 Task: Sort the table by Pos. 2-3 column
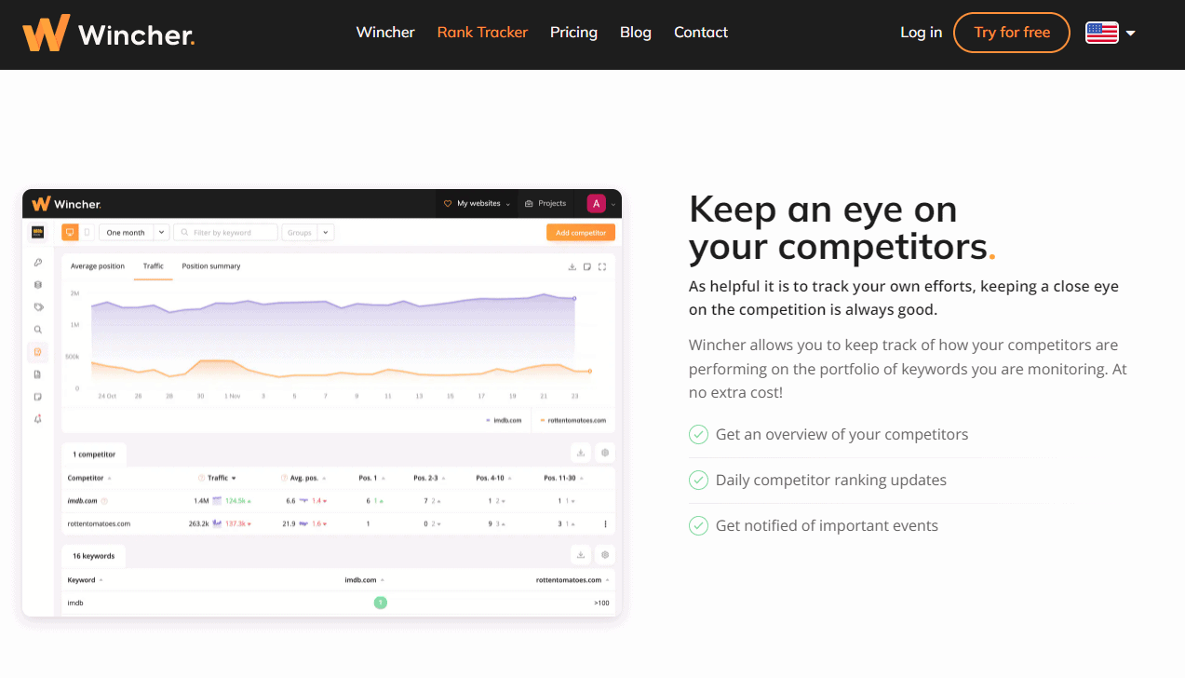[x=428, y=478]
